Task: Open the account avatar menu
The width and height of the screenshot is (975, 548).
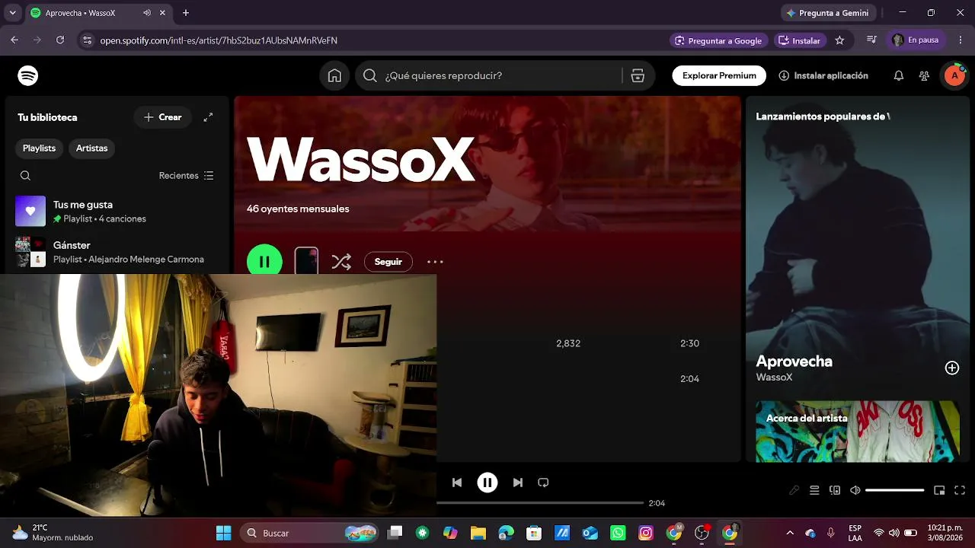Action: point(954,75)
